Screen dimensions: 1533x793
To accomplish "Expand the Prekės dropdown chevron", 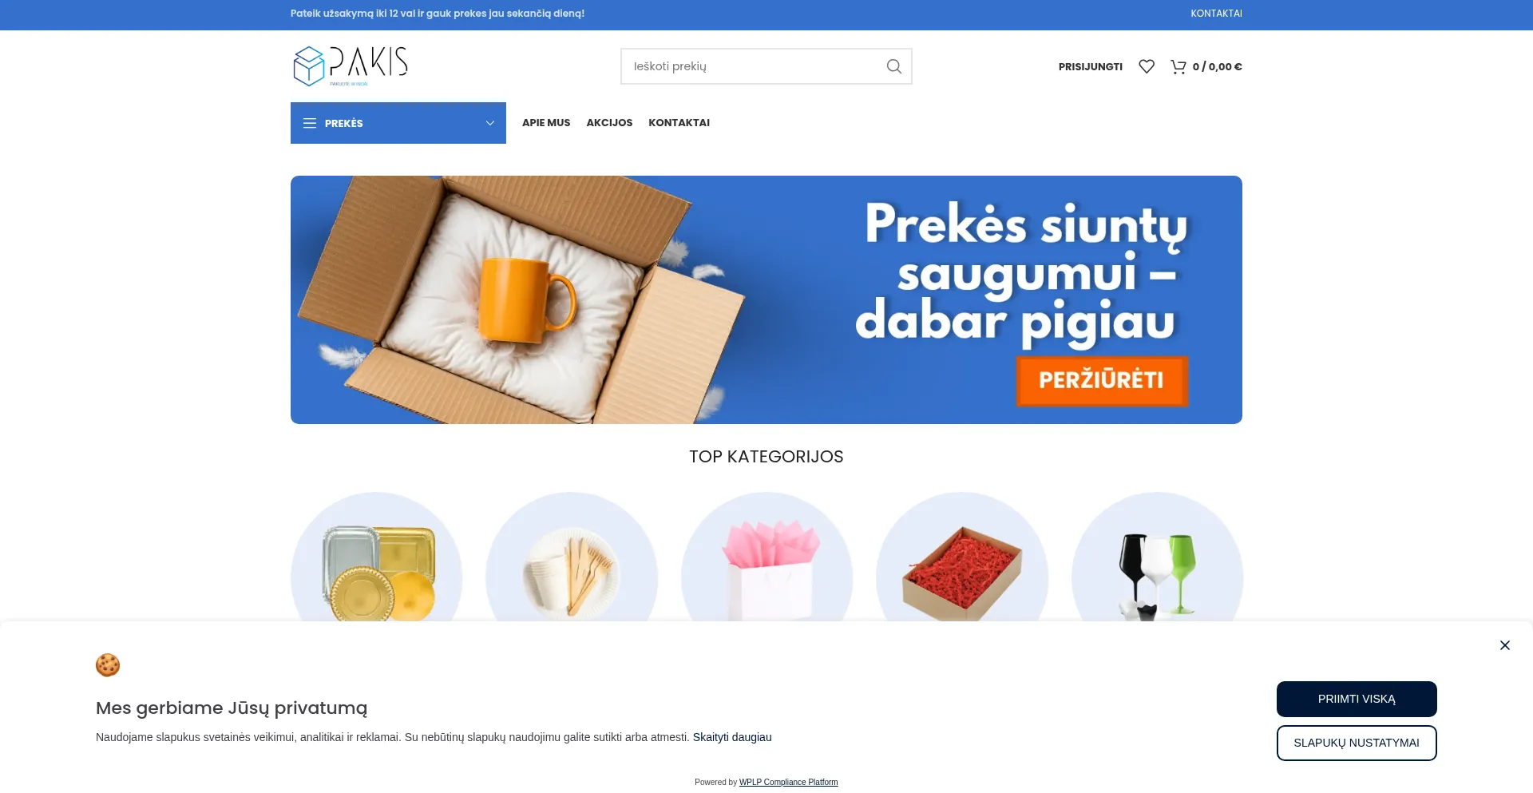I will click(490, 123).
